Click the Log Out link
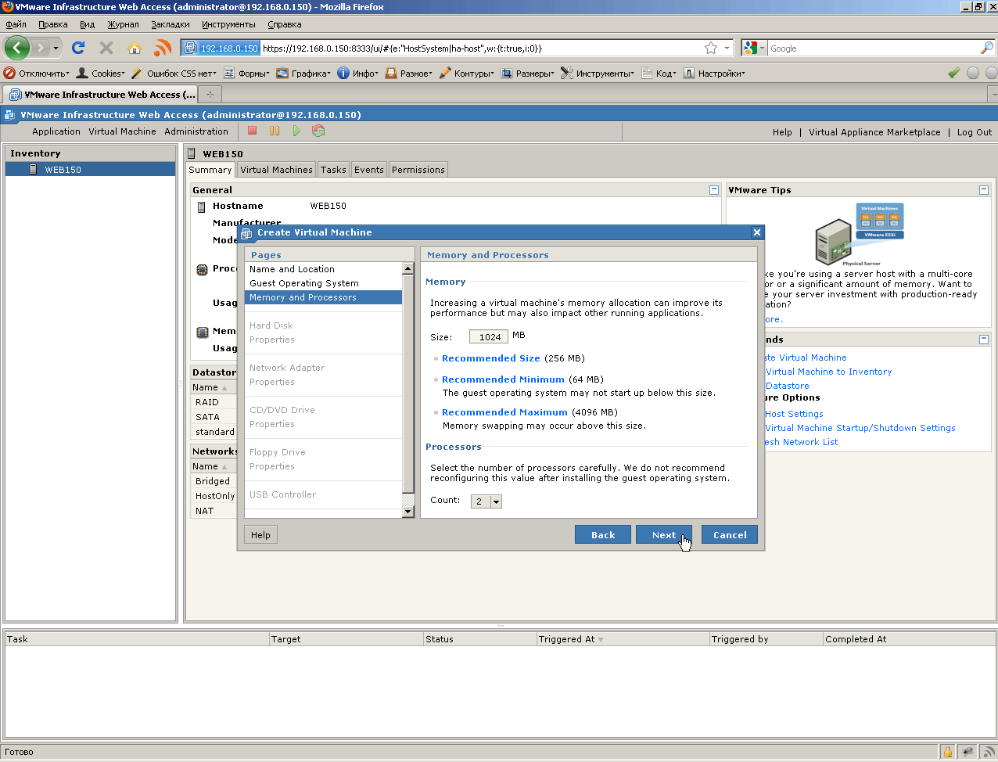This screenshot has height=762, width=998. 975,132
